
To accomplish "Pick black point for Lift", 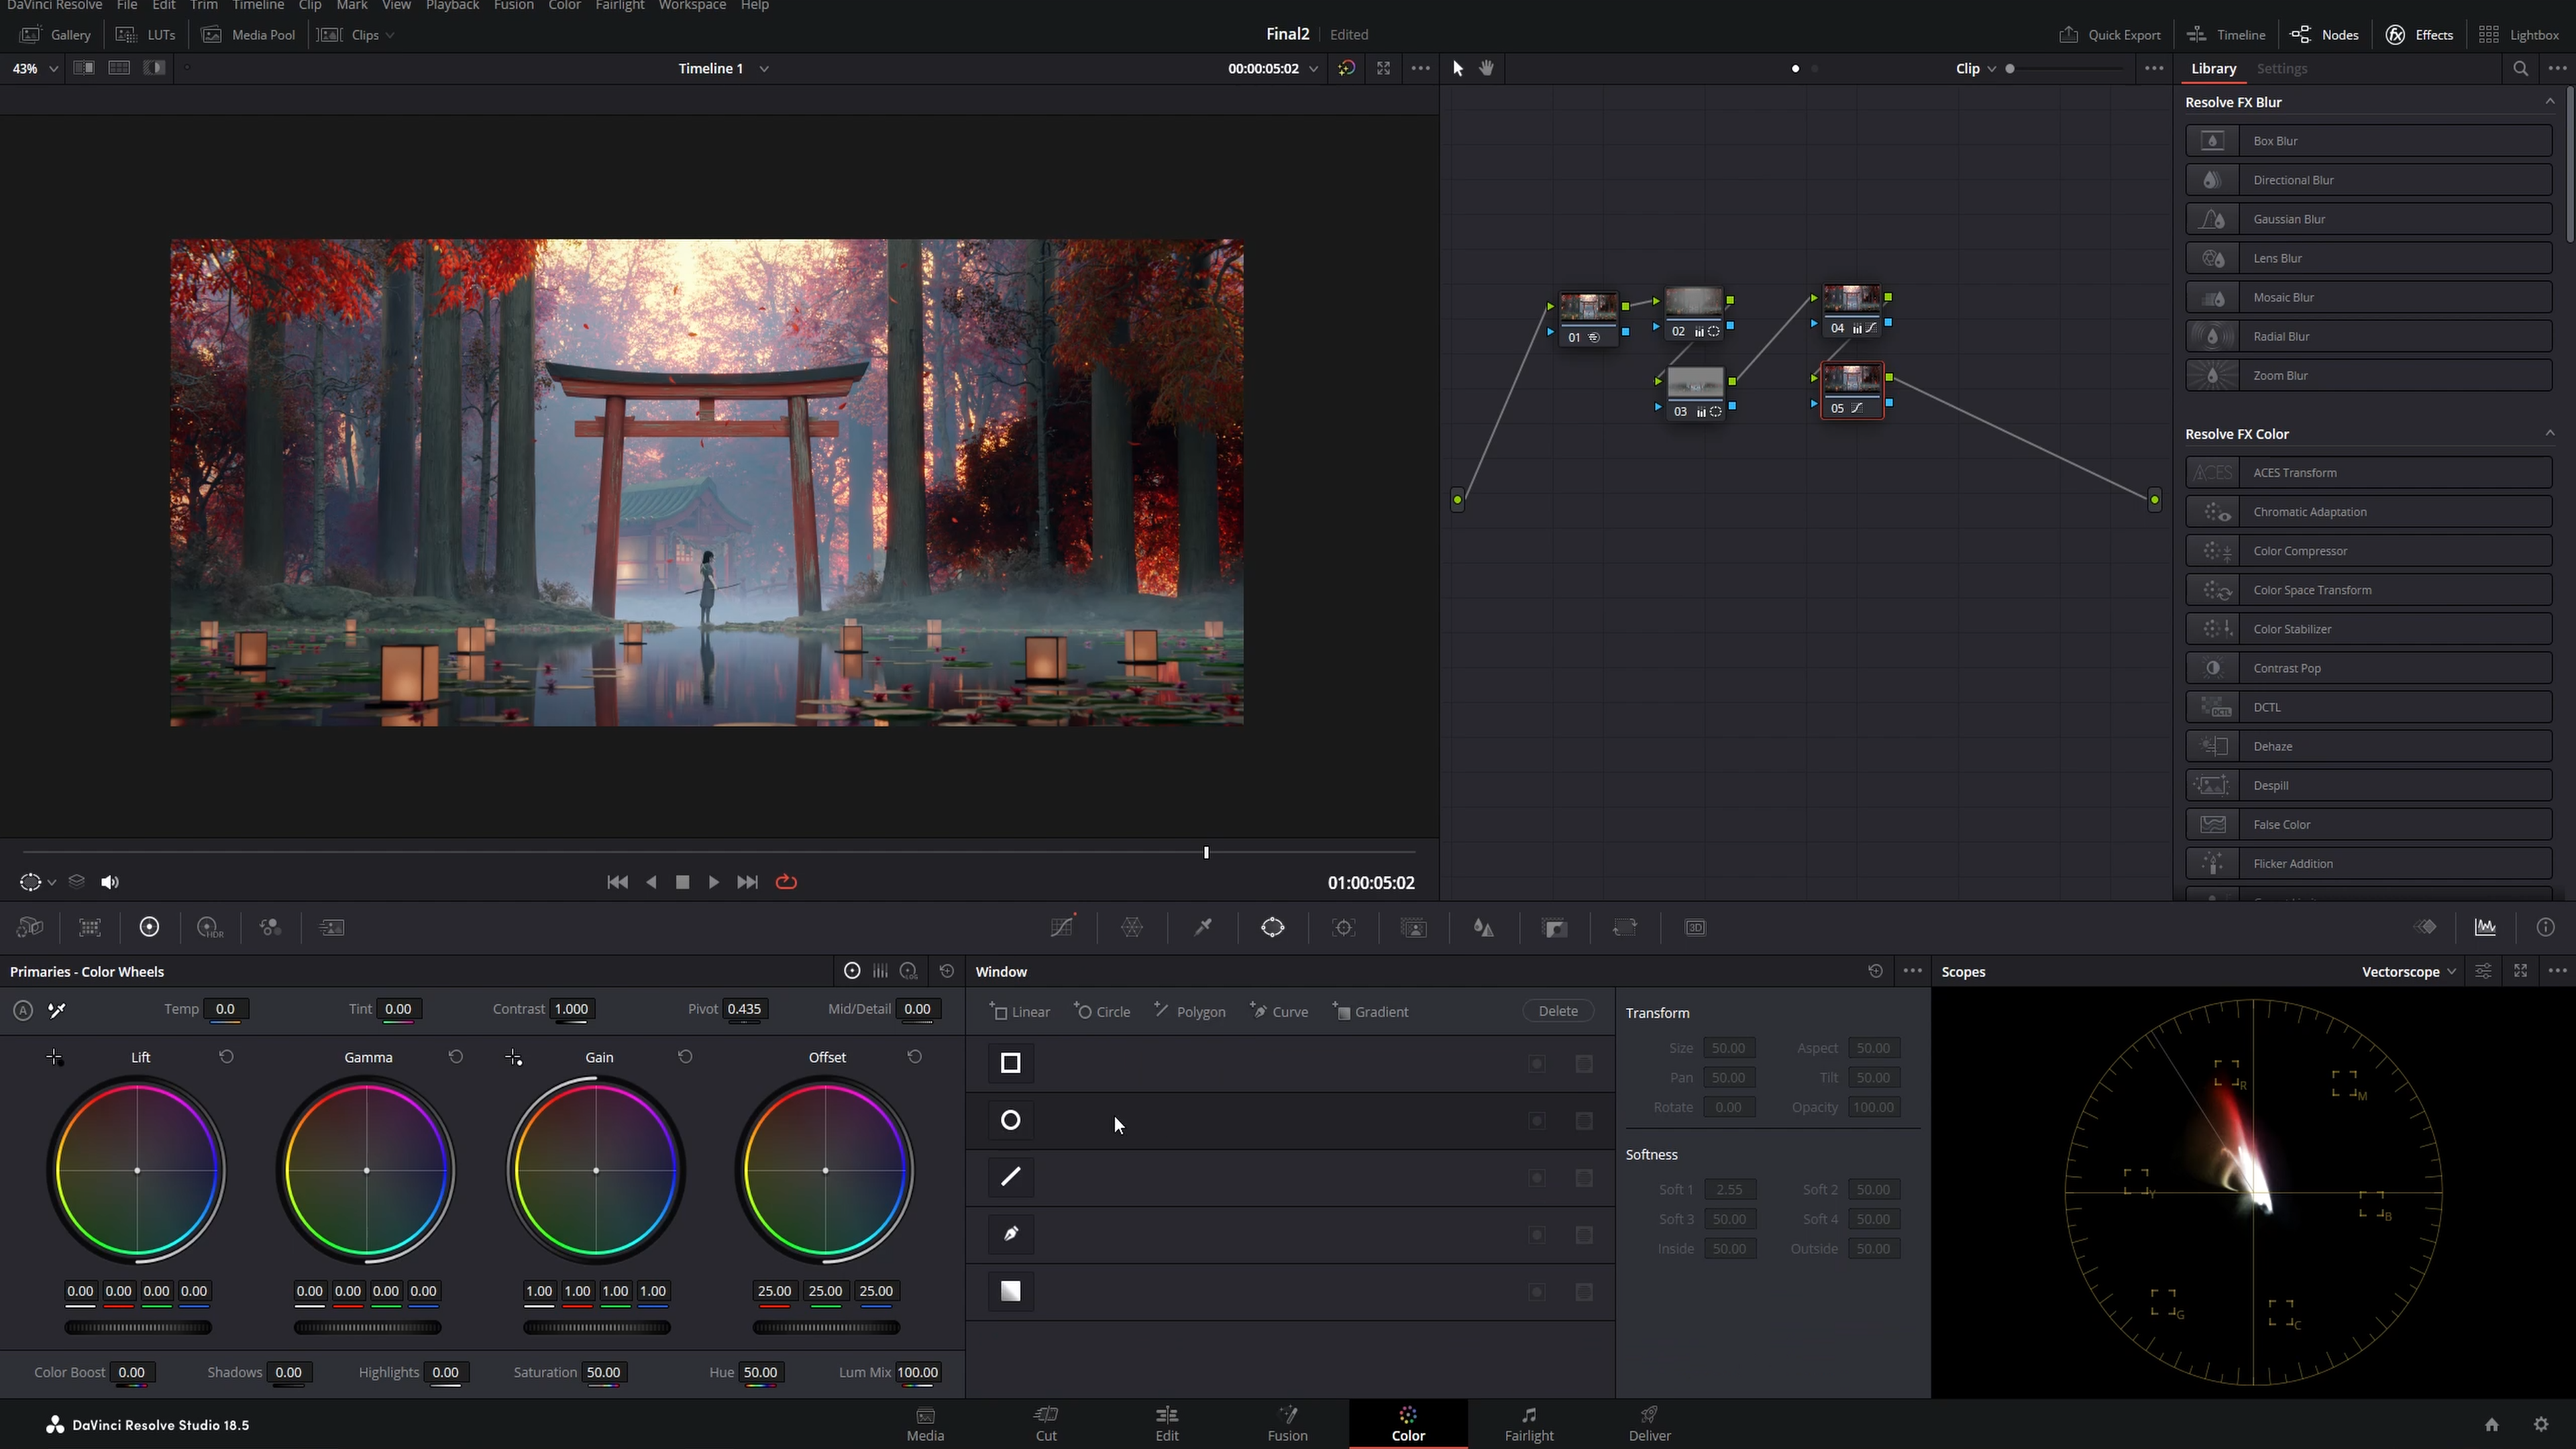I will 55,1057.
